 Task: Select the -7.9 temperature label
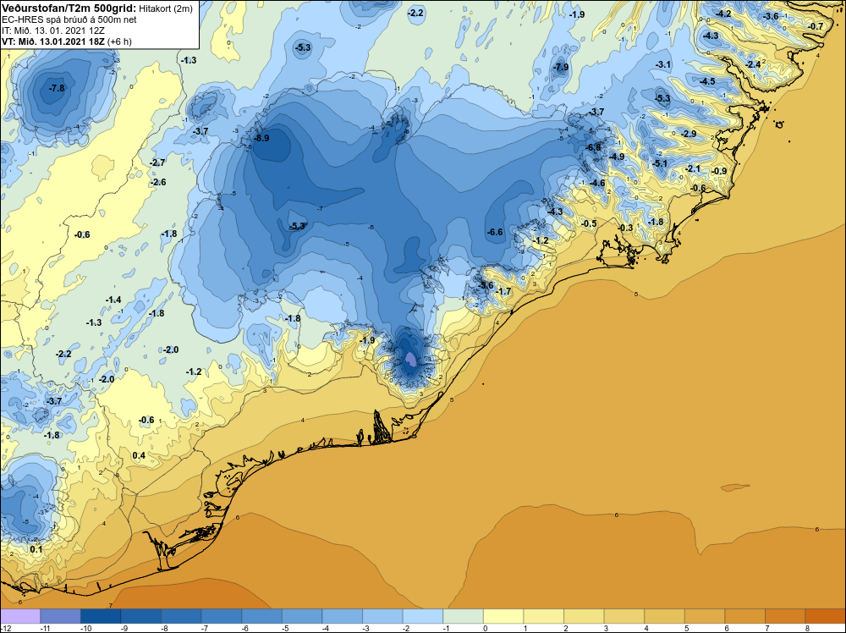pos(561,68)
